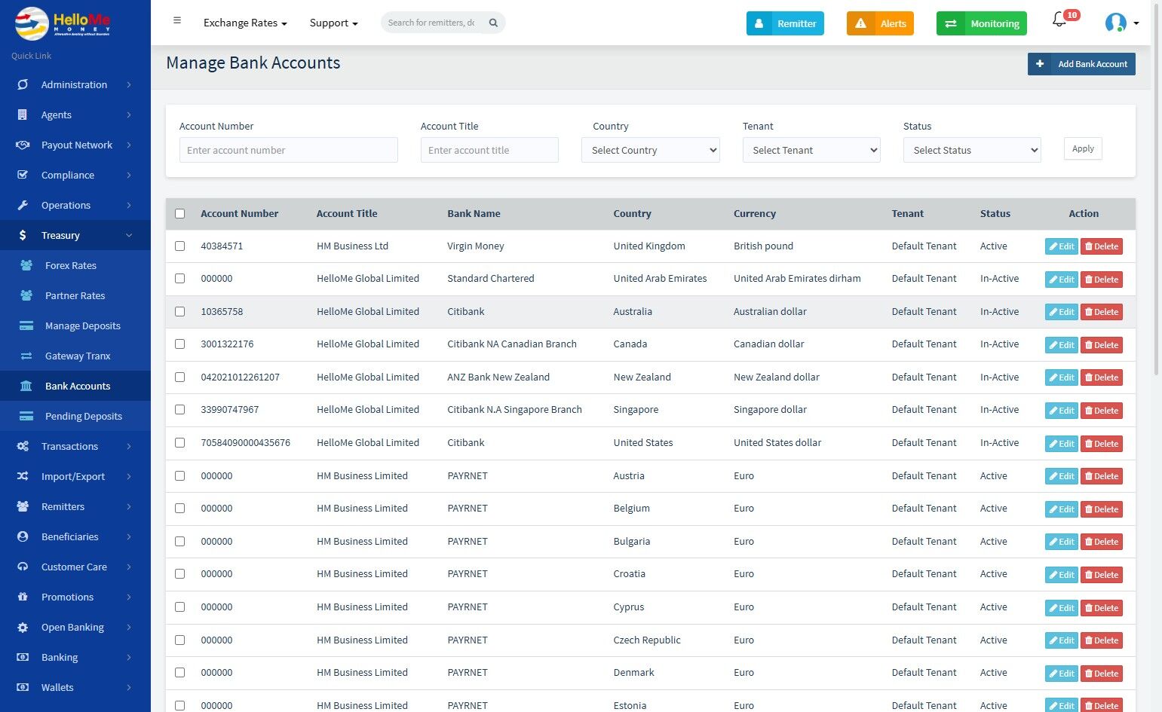This screenshot has width=1162, height=712.
Task: Click the Operations wrench icon
Action: (x=23, y=205)
